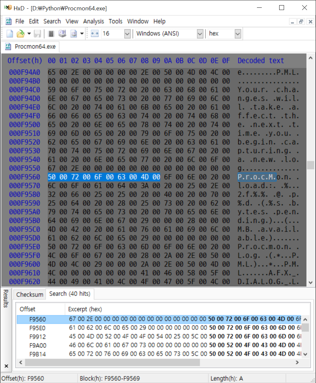Screen dimensions: 316x383
Task: Minimize the HxD window
Action: pyautogui.click(x=259, y=8)
